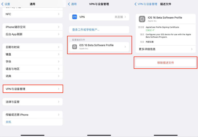Click chevron on 后台App刷新 row
The image size is (198, 137).
point(58,34)
